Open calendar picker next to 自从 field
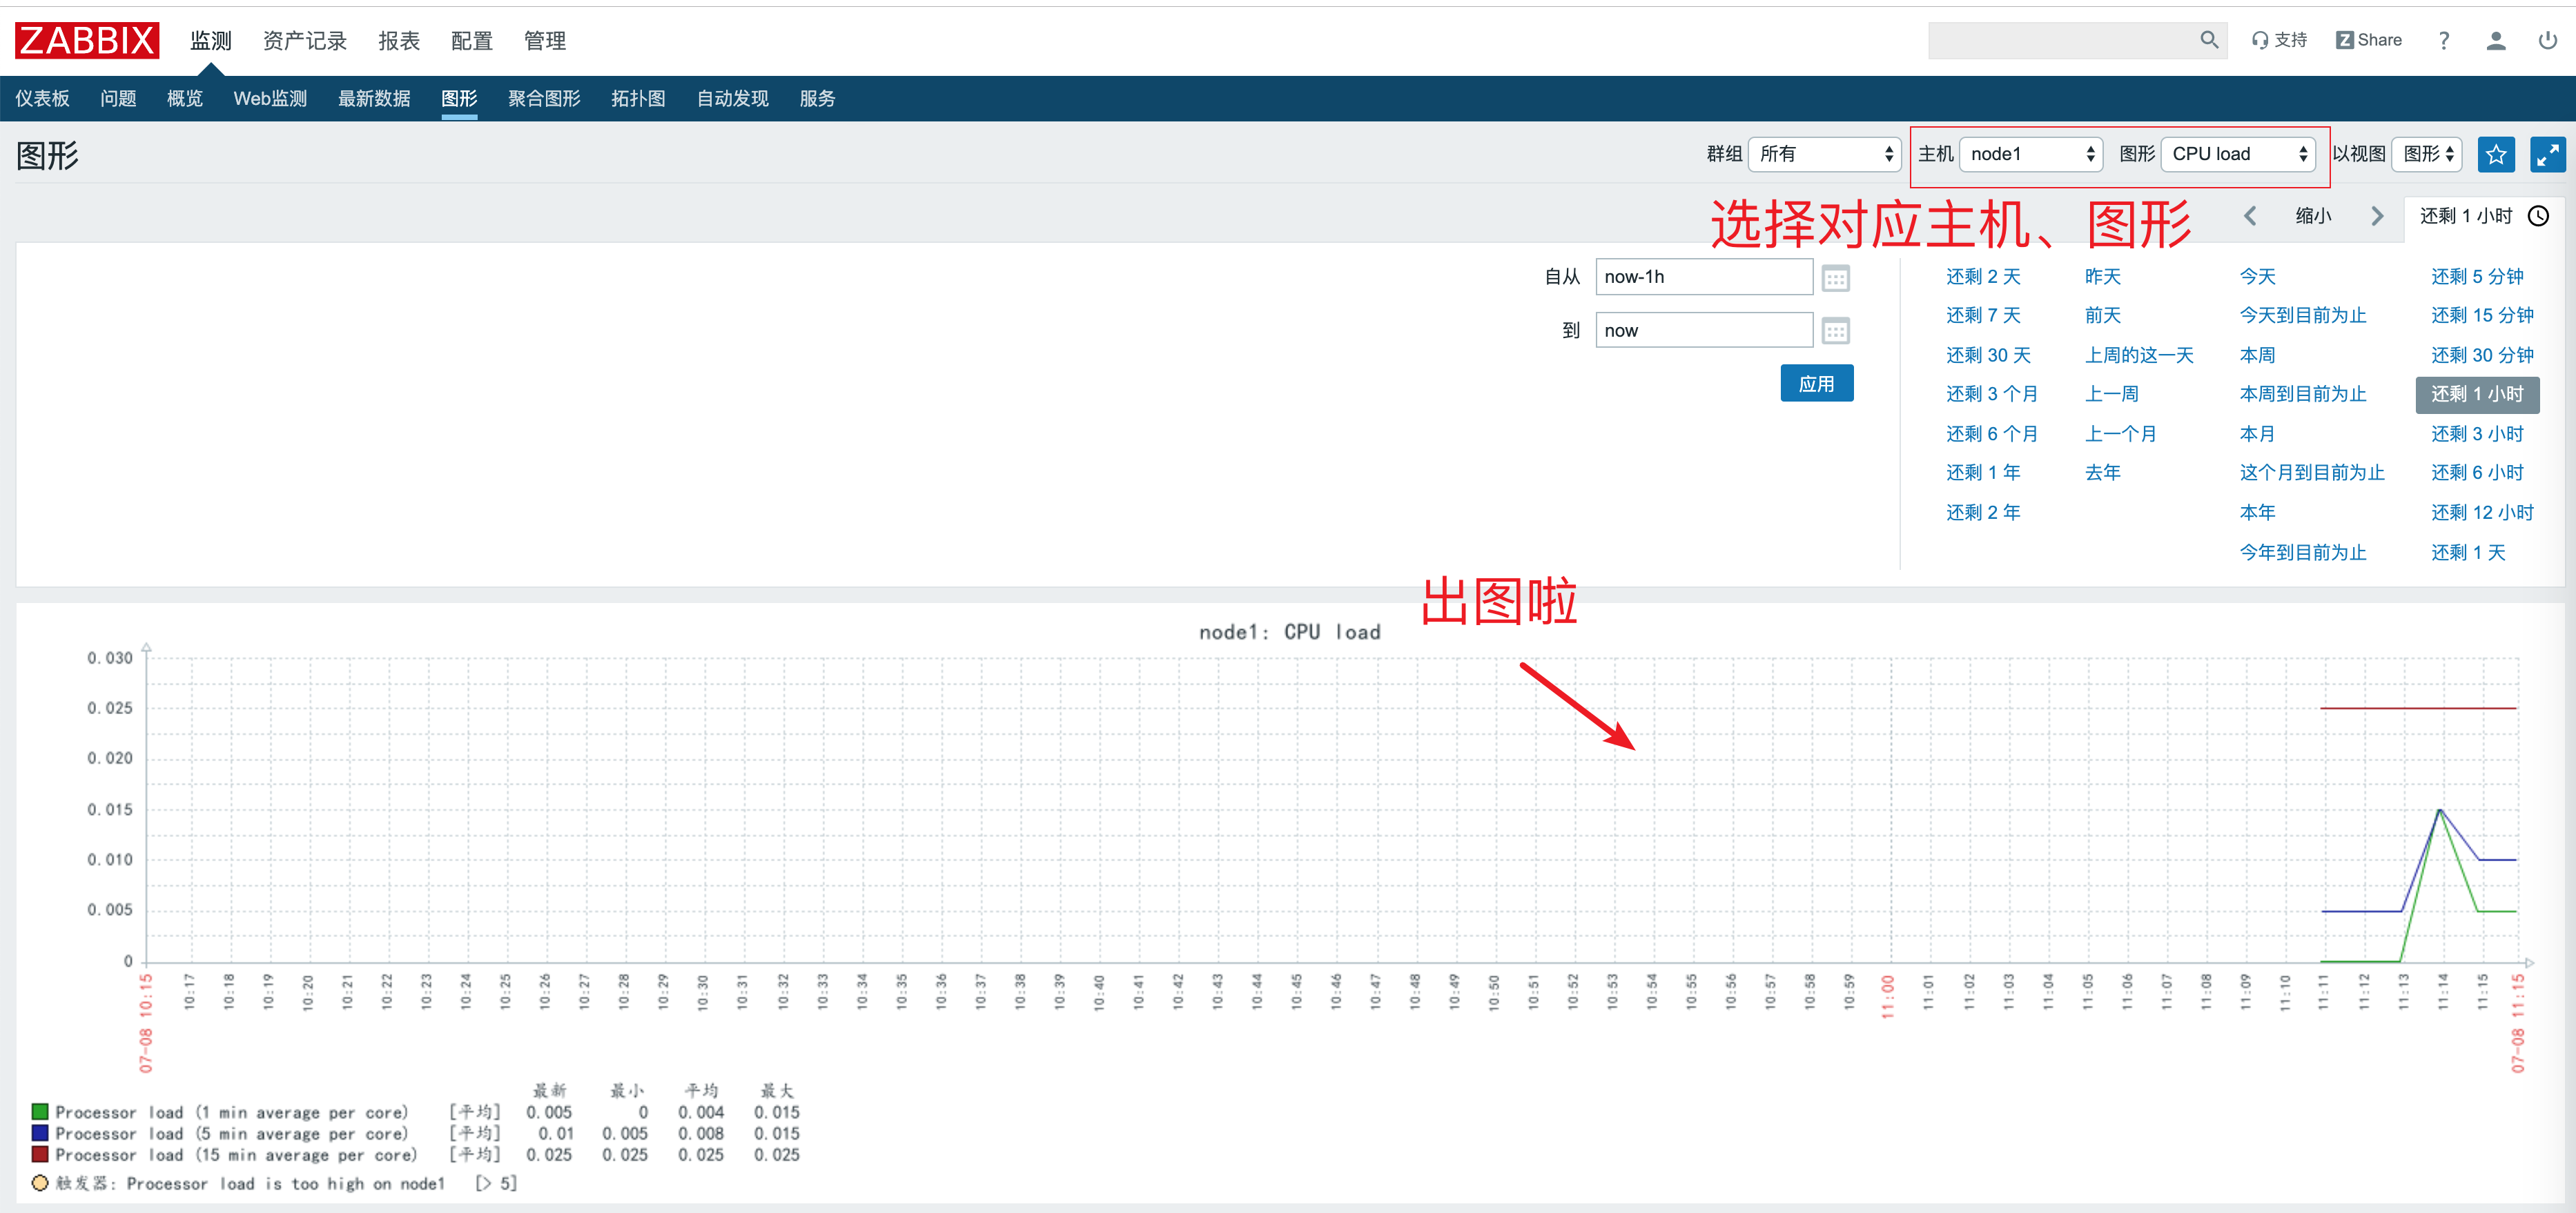 pyautogui.click(x=1836, y=277)
